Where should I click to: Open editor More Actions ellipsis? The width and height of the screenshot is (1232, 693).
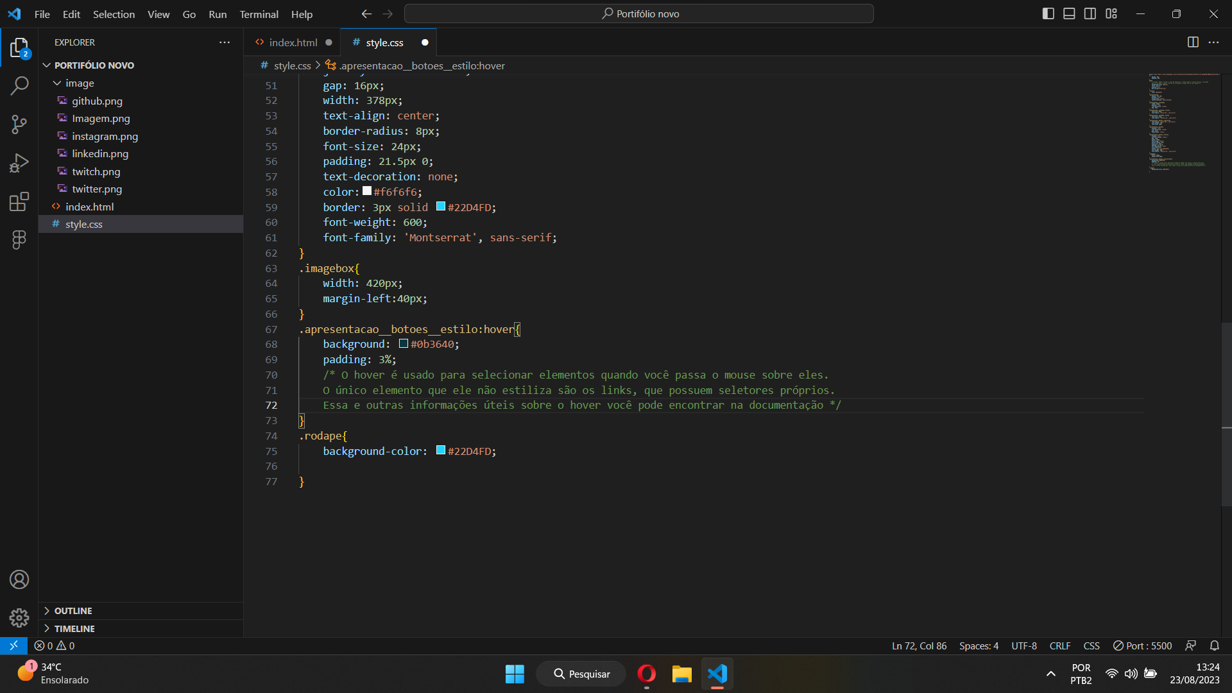(1213, 42)
